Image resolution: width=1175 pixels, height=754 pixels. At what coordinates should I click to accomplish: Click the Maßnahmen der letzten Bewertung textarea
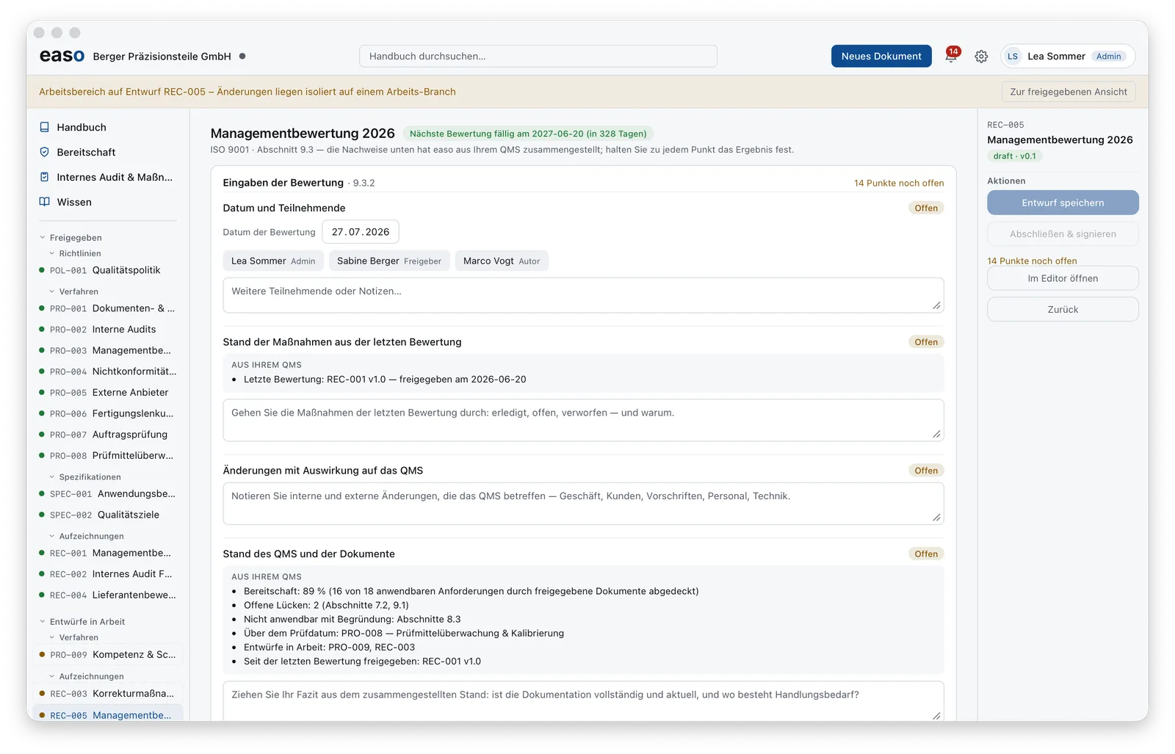pos(583,420)
